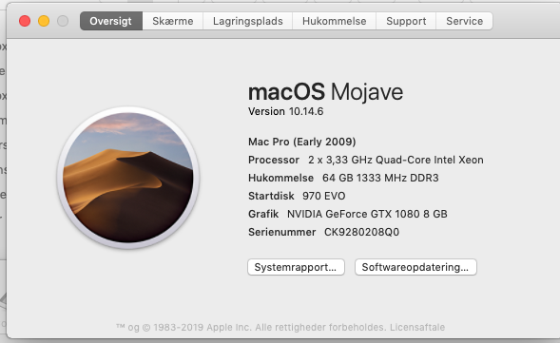This screenshot has height=343, width=560.
Task: Close the window with the red button
Action: 25,21
